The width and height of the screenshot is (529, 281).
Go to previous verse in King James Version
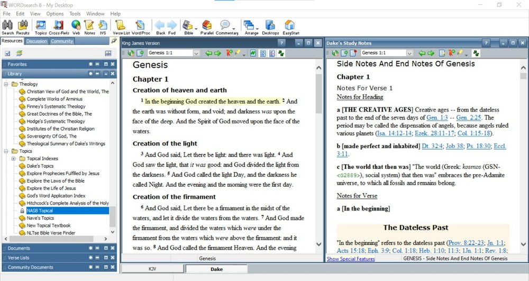[x=209, y=53]
